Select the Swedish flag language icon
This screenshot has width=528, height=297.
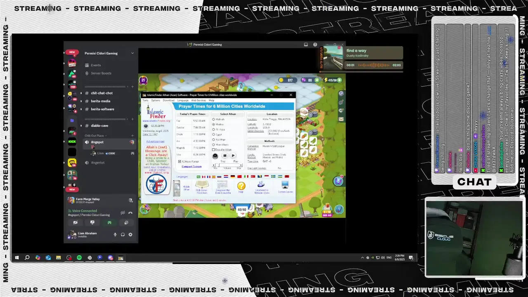(273, 177)
